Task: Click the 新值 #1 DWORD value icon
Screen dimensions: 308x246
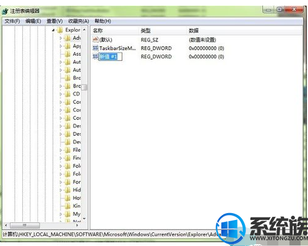Action: 95,56
